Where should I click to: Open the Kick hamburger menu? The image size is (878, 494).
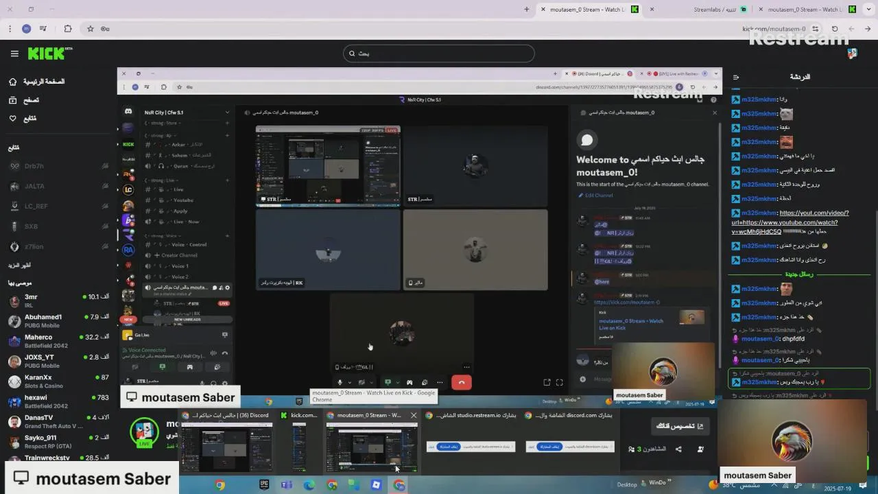click(14, 54)
